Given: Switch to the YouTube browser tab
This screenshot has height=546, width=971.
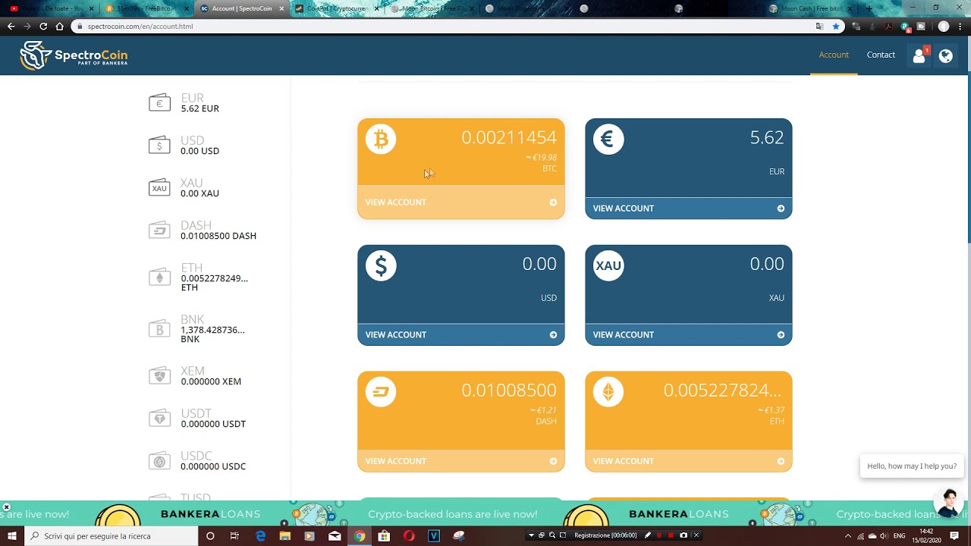Looking at the screenshot, I should point(52,8).
